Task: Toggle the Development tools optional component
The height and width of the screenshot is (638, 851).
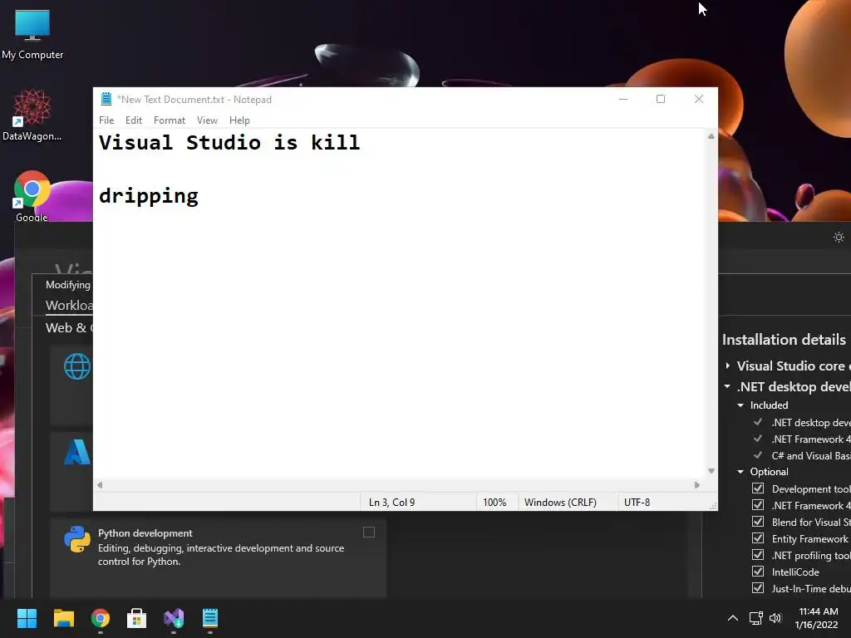Action: 758,488
